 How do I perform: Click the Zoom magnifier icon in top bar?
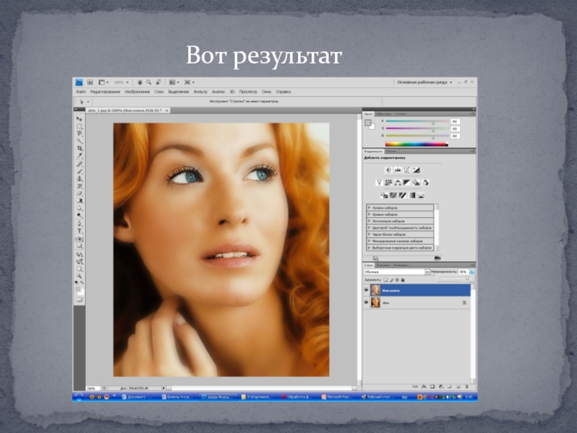[149, 82]
